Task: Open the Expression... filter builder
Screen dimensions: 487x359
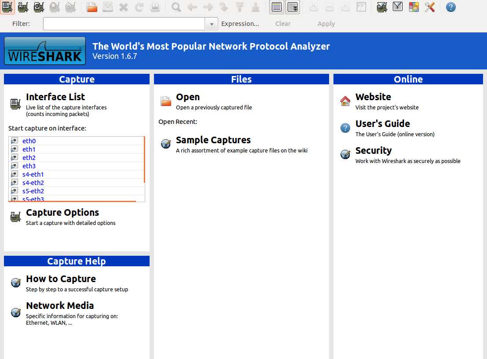Action: 240,24
